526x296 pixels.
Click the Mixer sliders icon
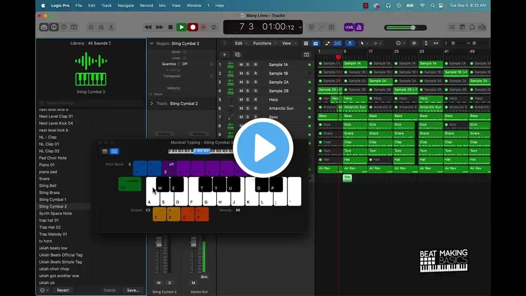click(x=101, y=27)
